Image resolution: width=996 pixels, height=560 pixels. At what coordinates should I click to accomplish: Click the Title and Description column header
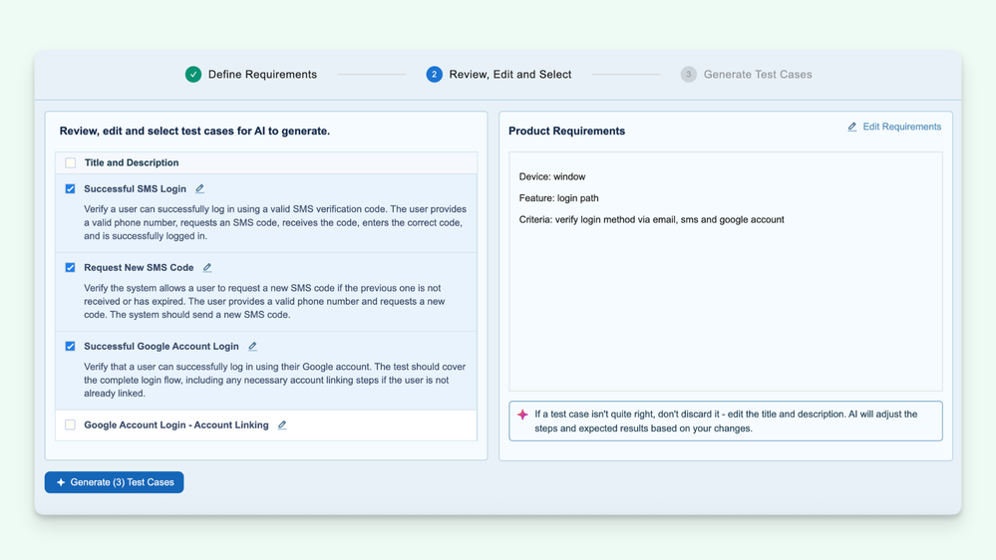tap(132, 162)
